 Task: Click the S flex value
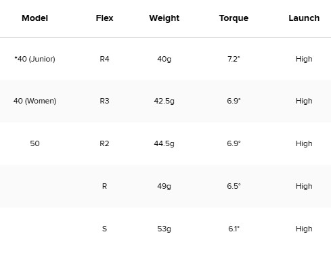[x=104, y=229]
